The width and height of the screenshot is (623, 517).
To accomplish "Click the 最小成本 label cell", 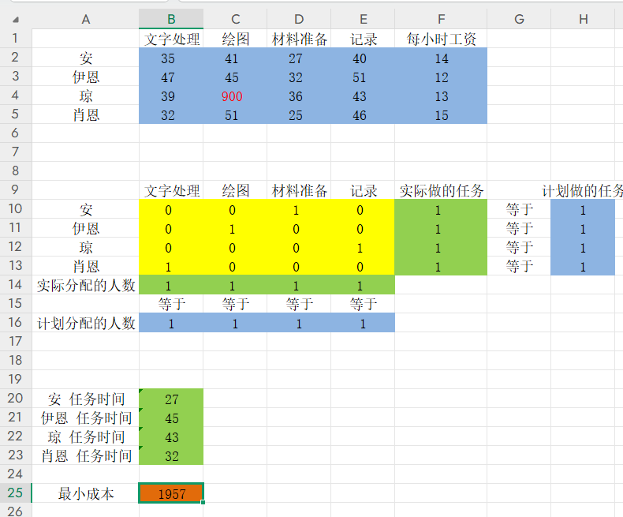I will 85,493.
